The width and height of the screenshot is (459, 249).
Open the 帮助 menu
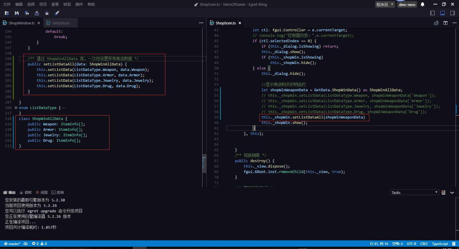pyautogui.click(x=91, y=4)
